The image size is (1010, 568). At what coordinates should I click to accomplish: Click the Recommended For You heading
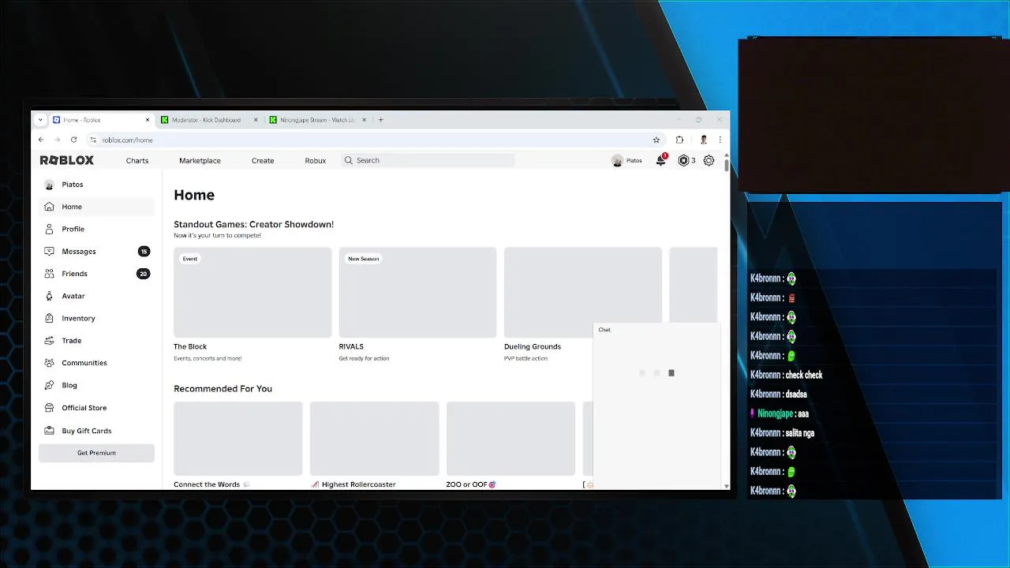[x=223, y=389]
